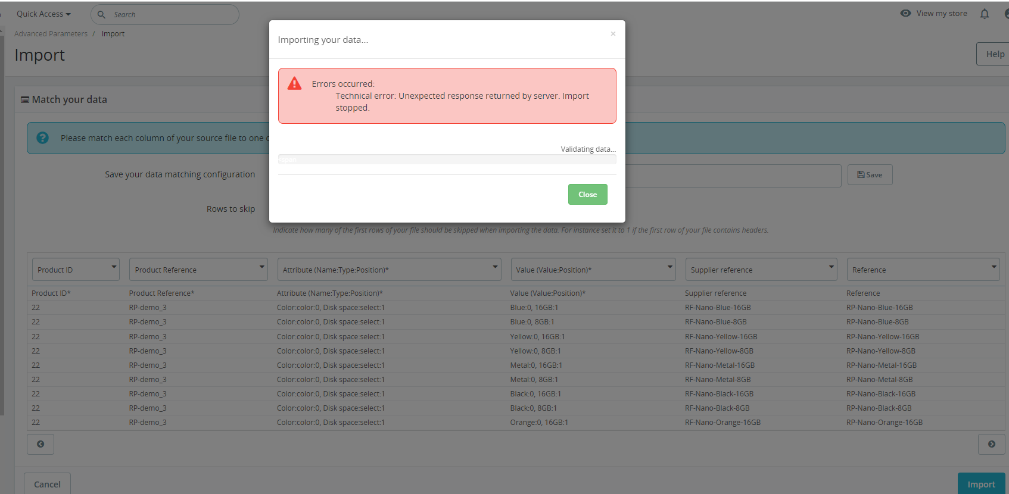Screen dimensions: 1009x494
Task: Select cell RF-Nano-Yellow-8GB
Action: 719,351
